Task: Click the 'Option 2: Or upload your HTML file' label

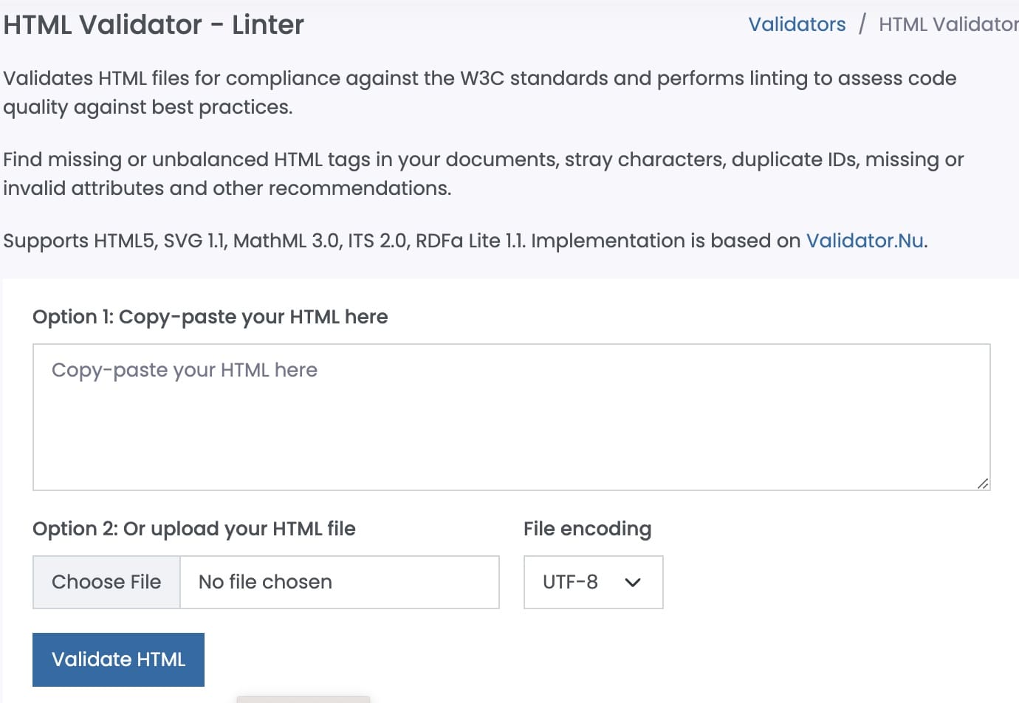Action: (x=194, y=529)
